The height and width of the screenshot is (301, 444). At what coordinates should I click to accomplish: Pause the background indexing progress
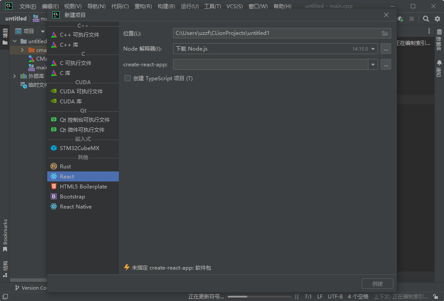[296, 297]
